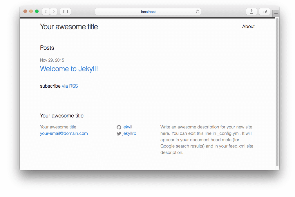Reload the localhost page

point(198,12)
